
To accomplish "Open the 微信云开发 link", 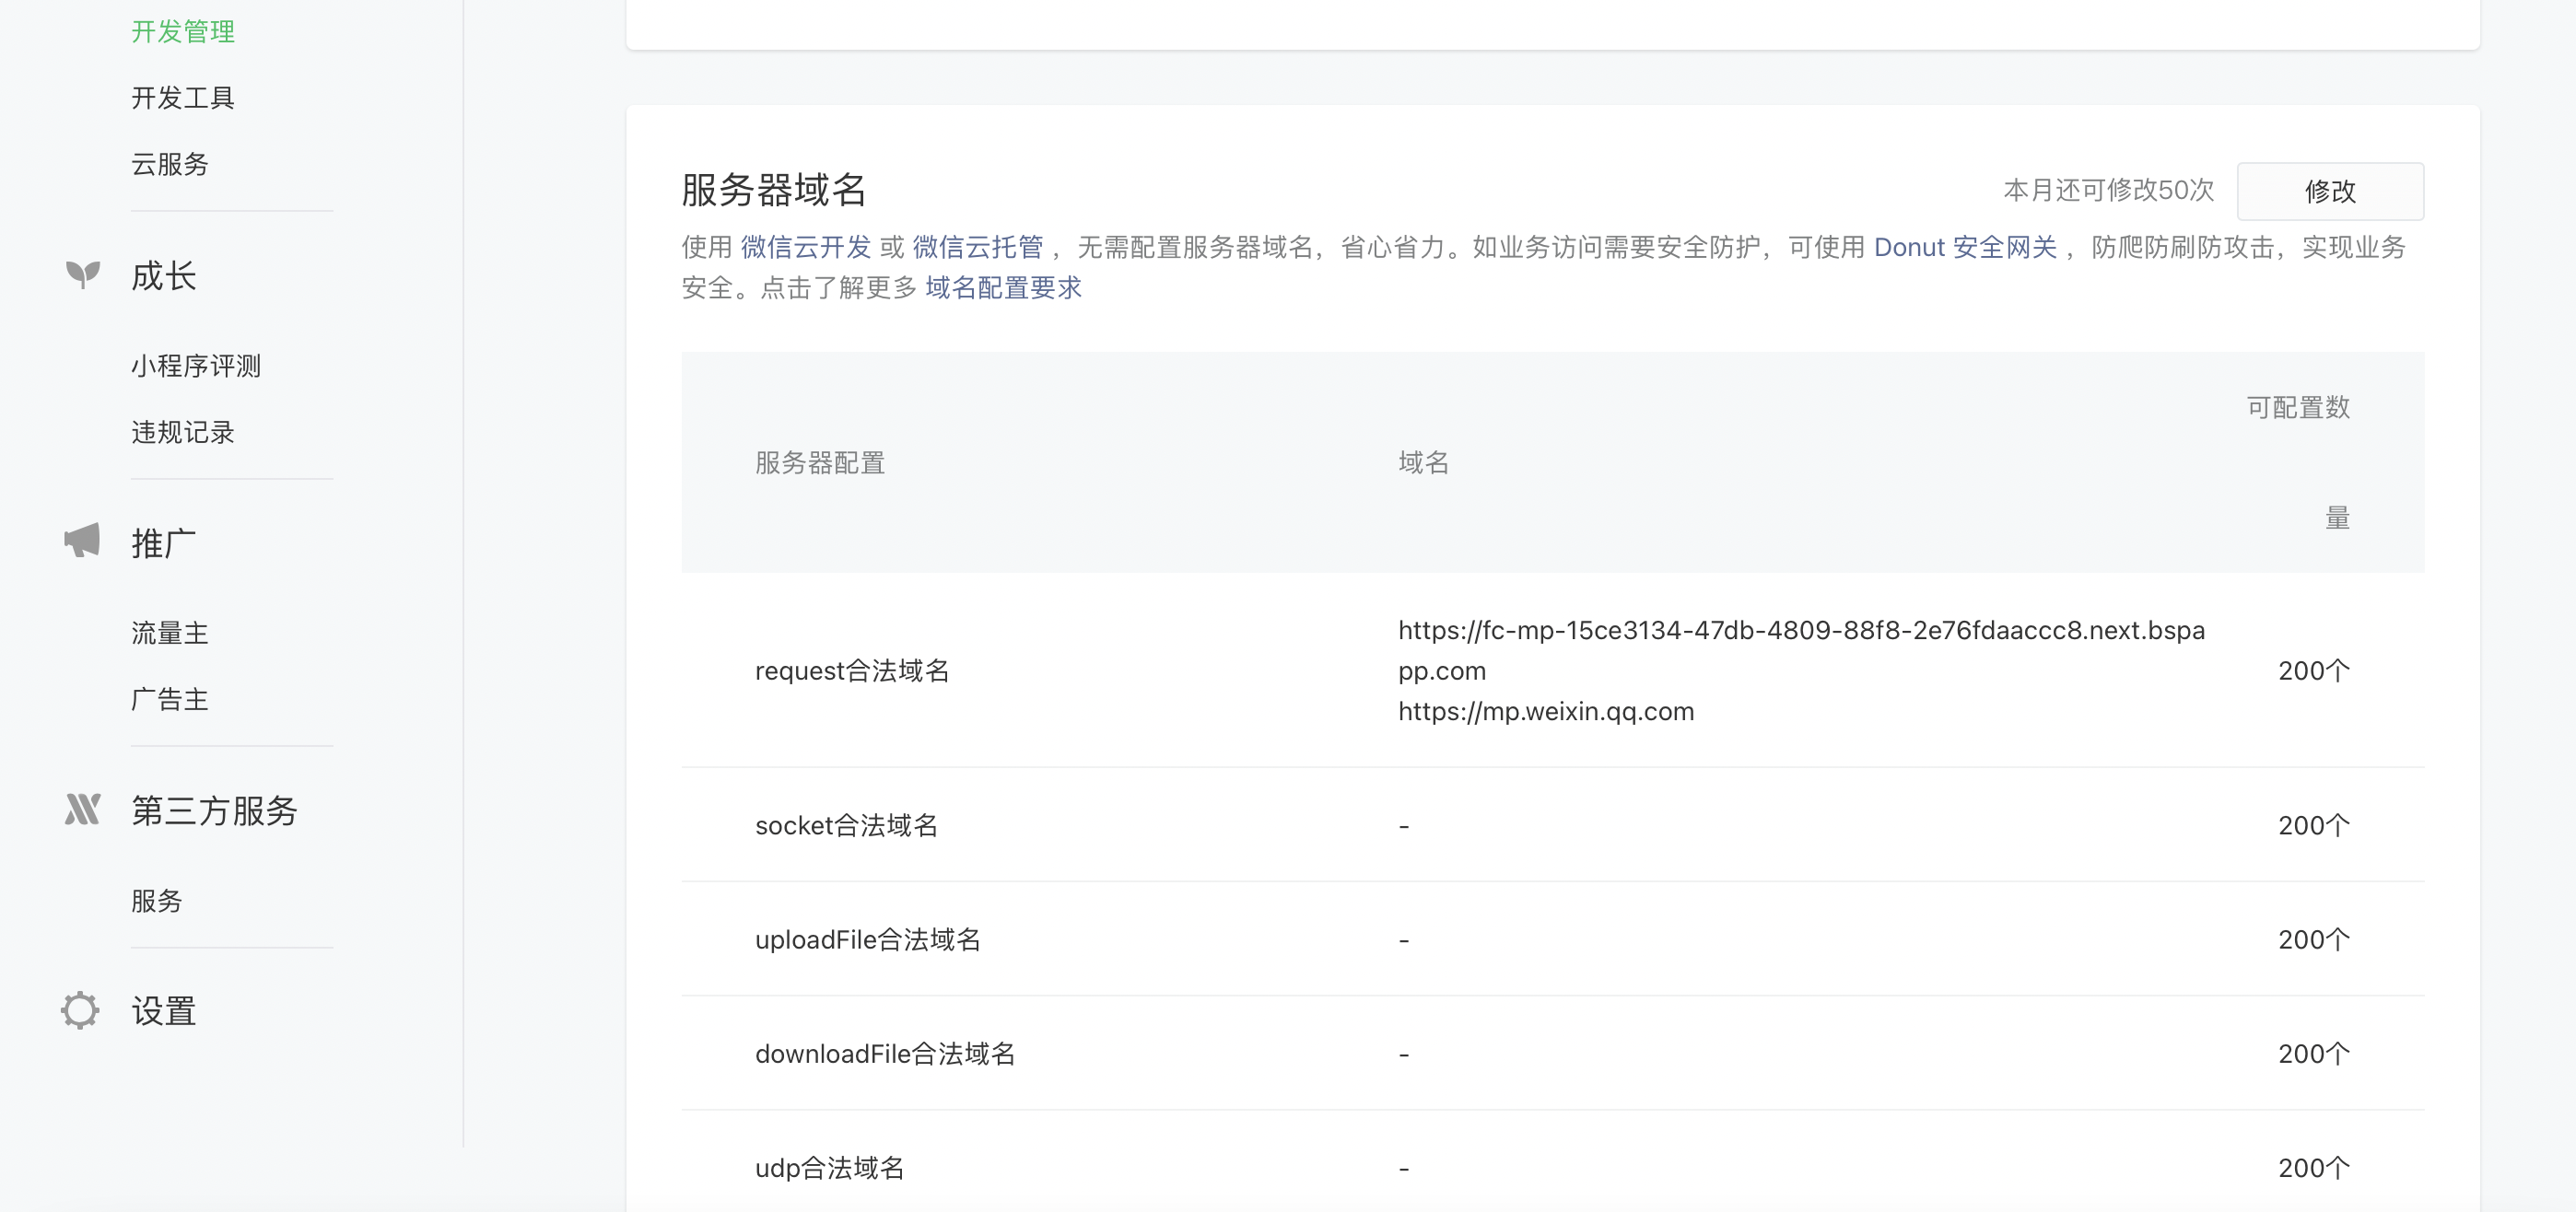I will 806,247.
